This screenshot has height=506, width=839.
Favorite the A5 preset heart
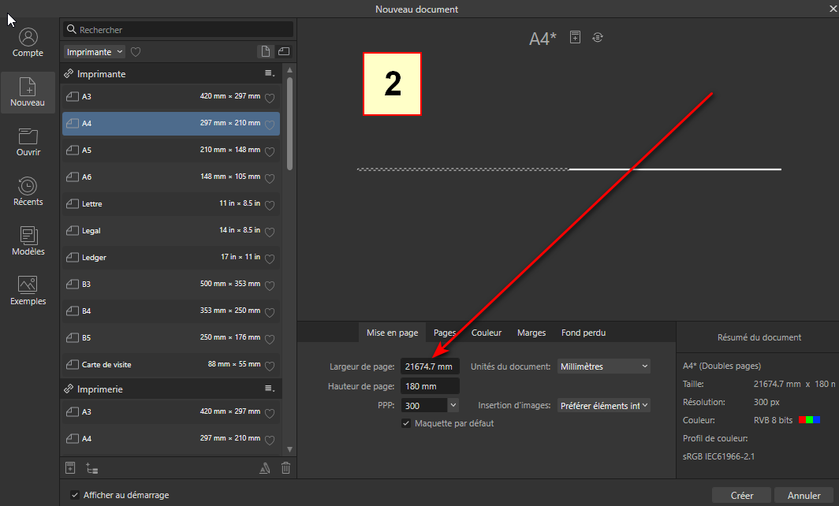[270, 151]
